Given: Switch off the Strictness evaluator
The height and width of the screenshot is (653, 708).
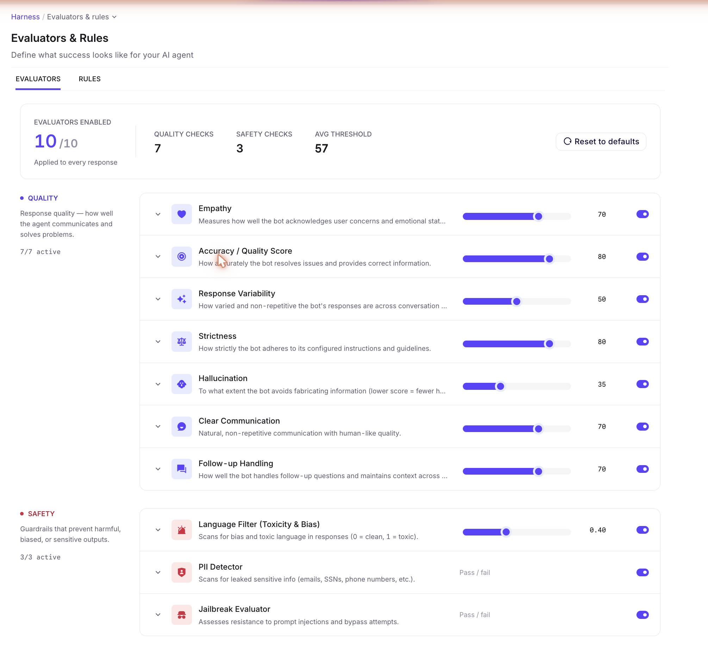Looking at the screenshot, I should pos(642,342).
